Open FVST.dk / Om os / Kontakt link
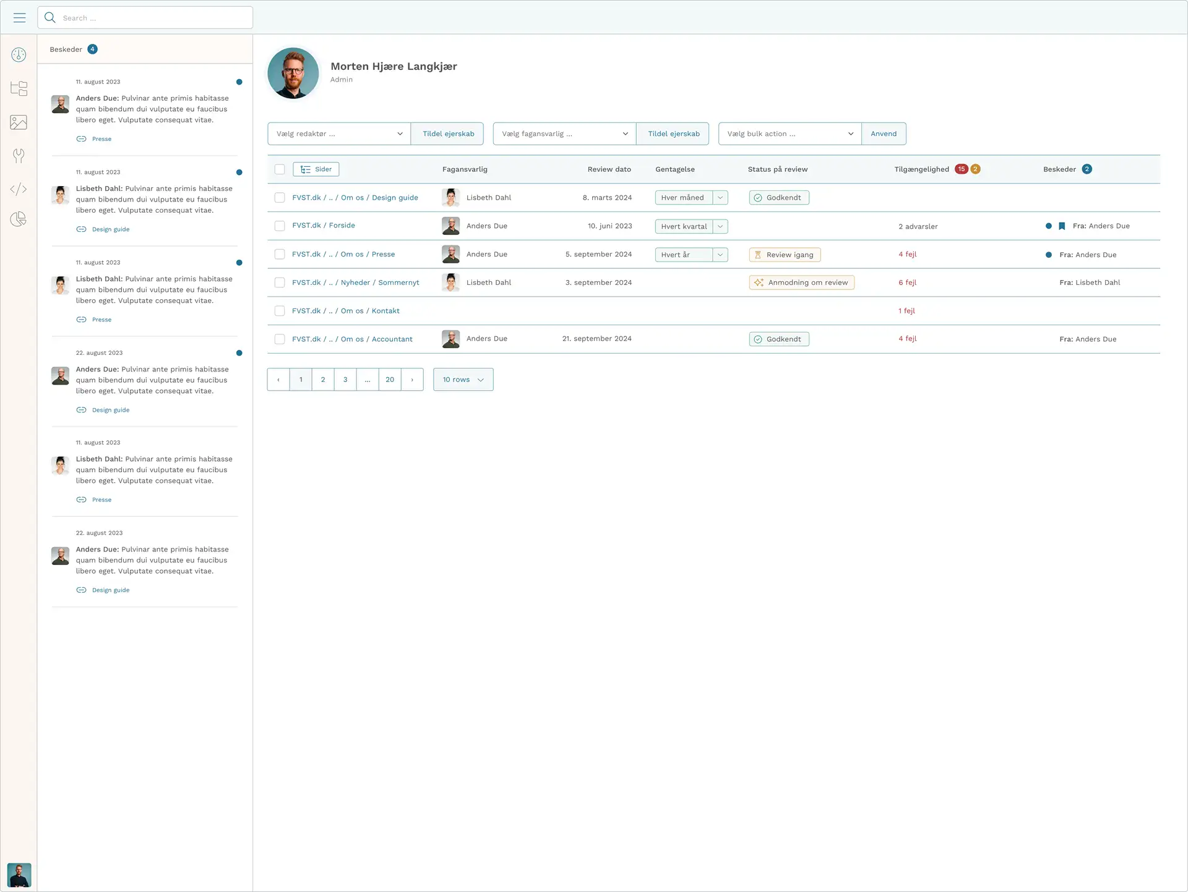Image resolution: width=1188 pixels, height=892 pixels. [346, 311]
